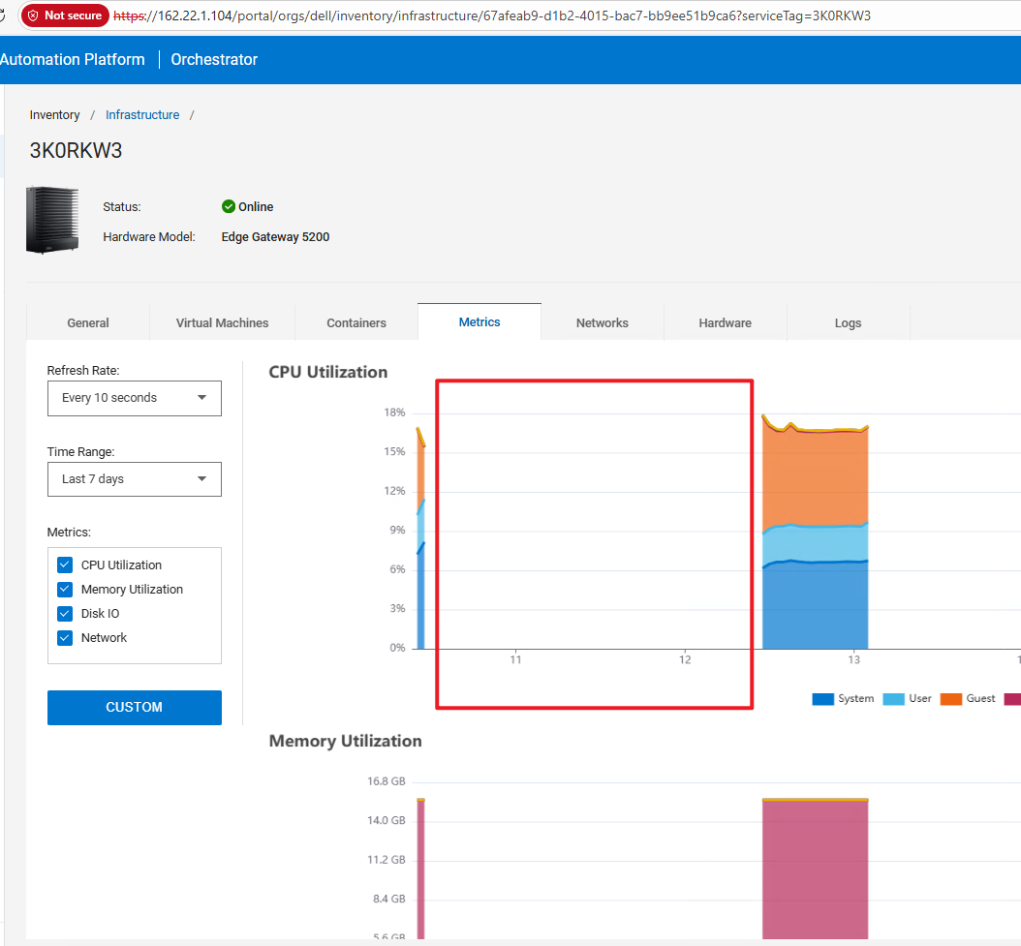Toggle the Network metric checkbox

tap(64, 637)
